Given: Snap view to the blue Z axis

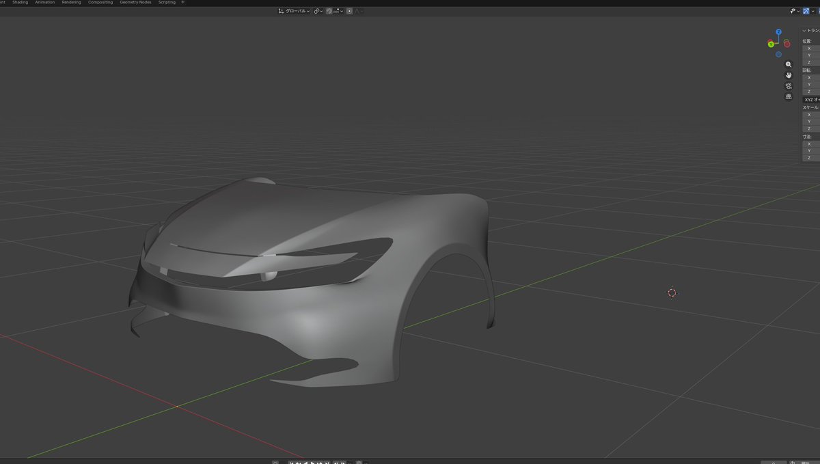Looking at the screenshot, I should tap(778, 31).
